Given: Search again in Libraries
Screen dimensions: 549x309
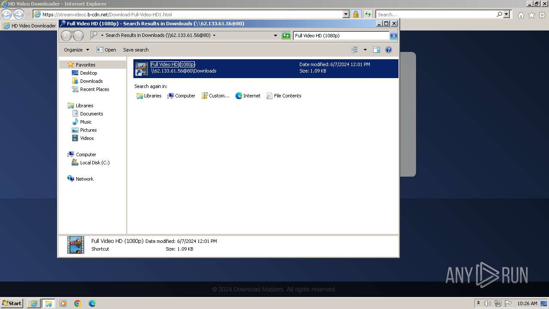Looking at the screenshot, I should pyautogui.click(x=149, y=96).
